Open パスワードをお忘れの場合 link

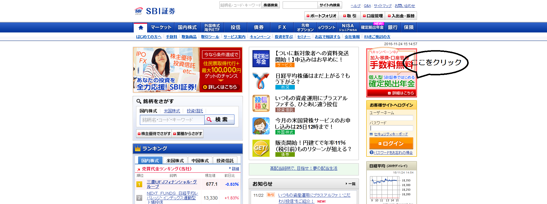click(x=393, y=152)
